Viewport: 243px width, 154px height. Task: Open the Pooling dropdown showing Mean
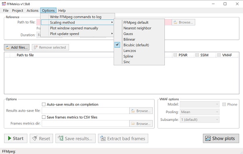tap(200, 112)
